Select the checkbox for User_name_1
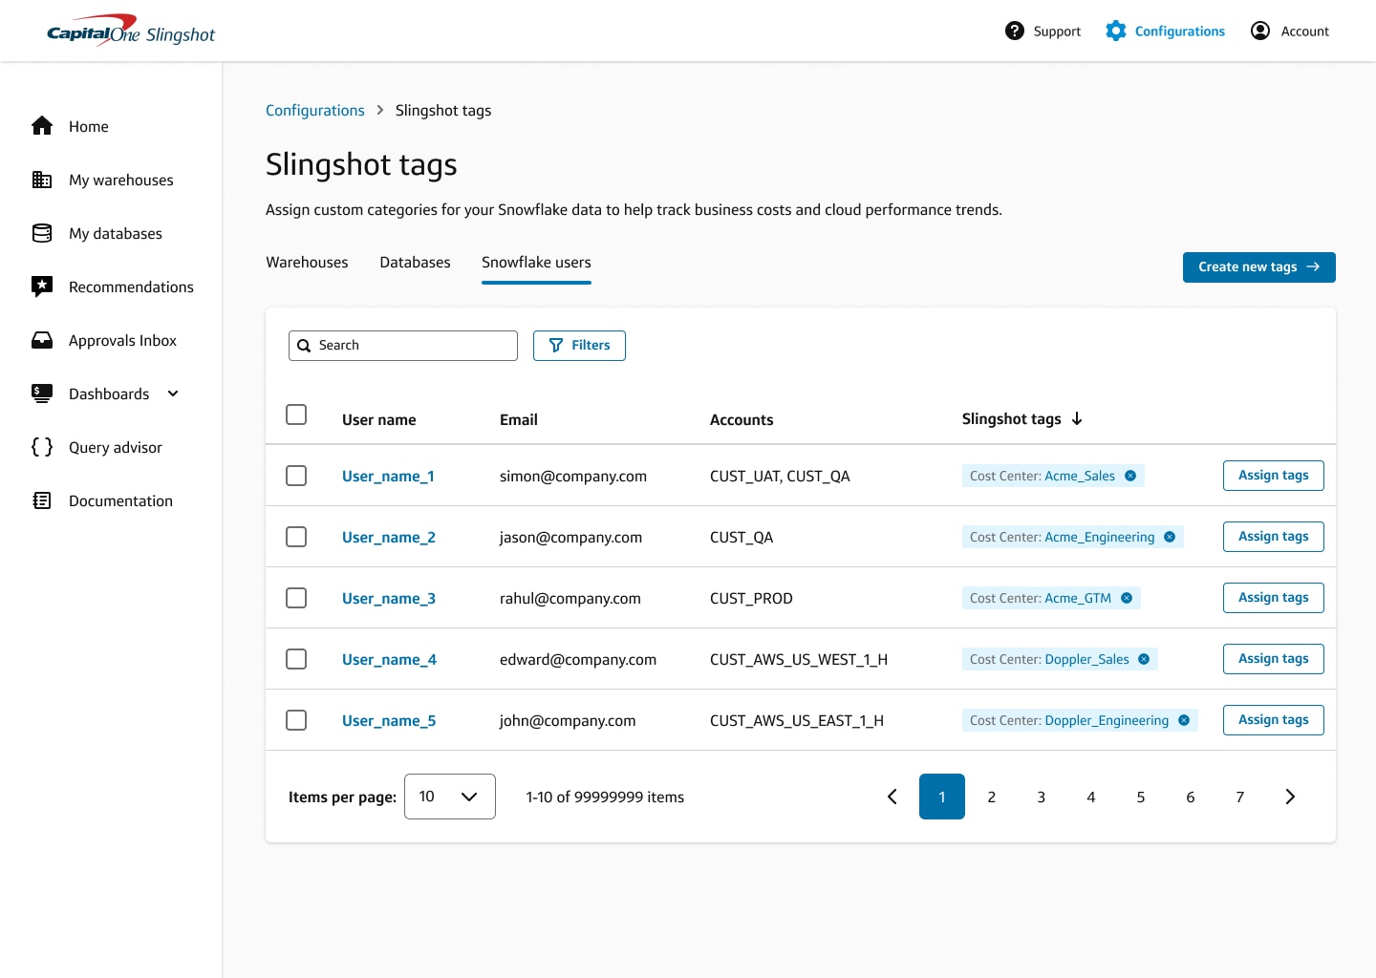 pyautogui.click(x=296, y=476)
